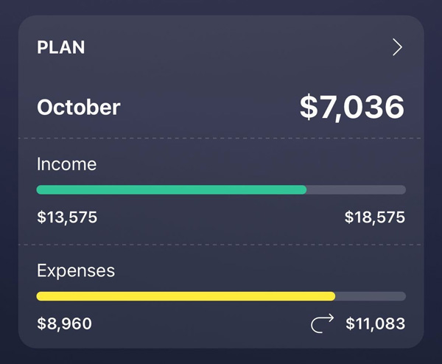The width and height of the screenshot is (442, 364).
Task: Open plan details with the chevron arrow
Action: click(x=397, y=48)
